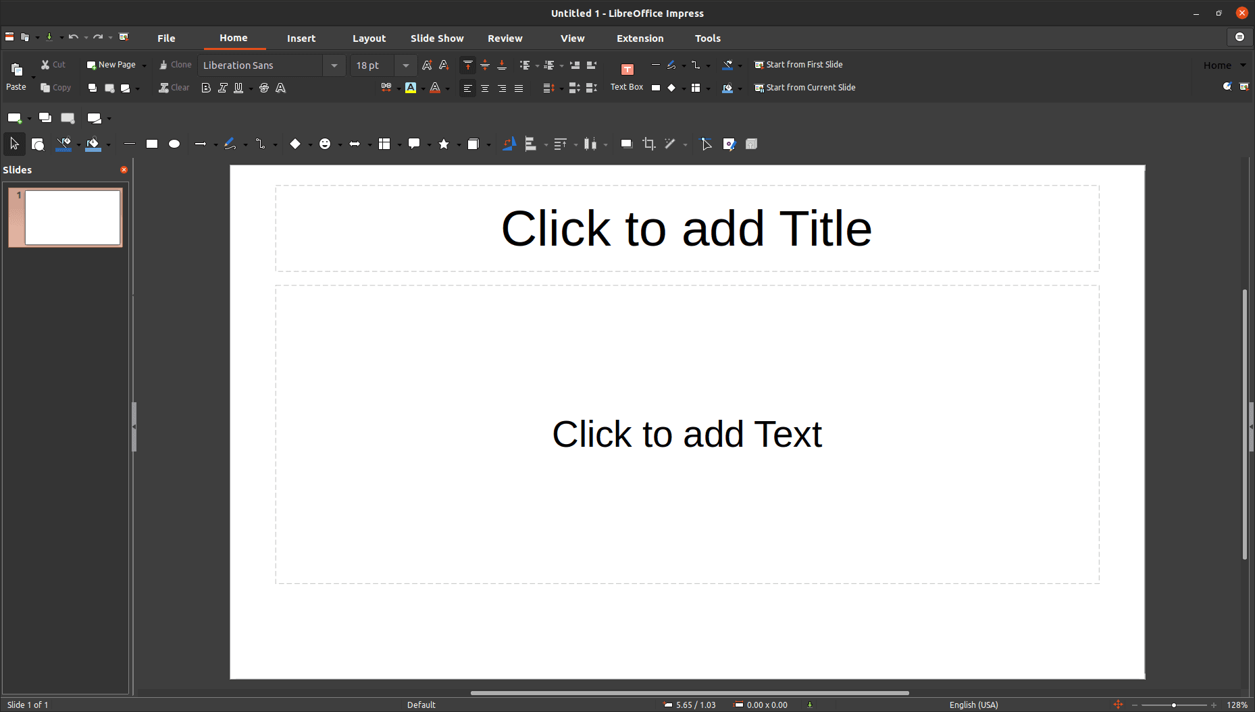Switch to the Insert tab
This screenshot has width=1255, height=712.
pos(301,38)
